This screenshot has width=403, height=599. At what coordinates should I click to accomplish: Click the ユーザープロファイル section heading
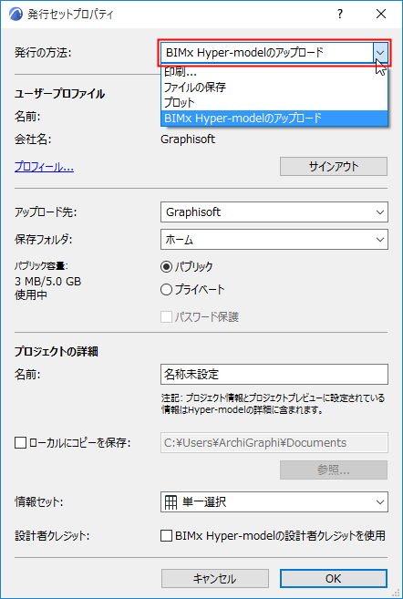(x=59, y=94)
